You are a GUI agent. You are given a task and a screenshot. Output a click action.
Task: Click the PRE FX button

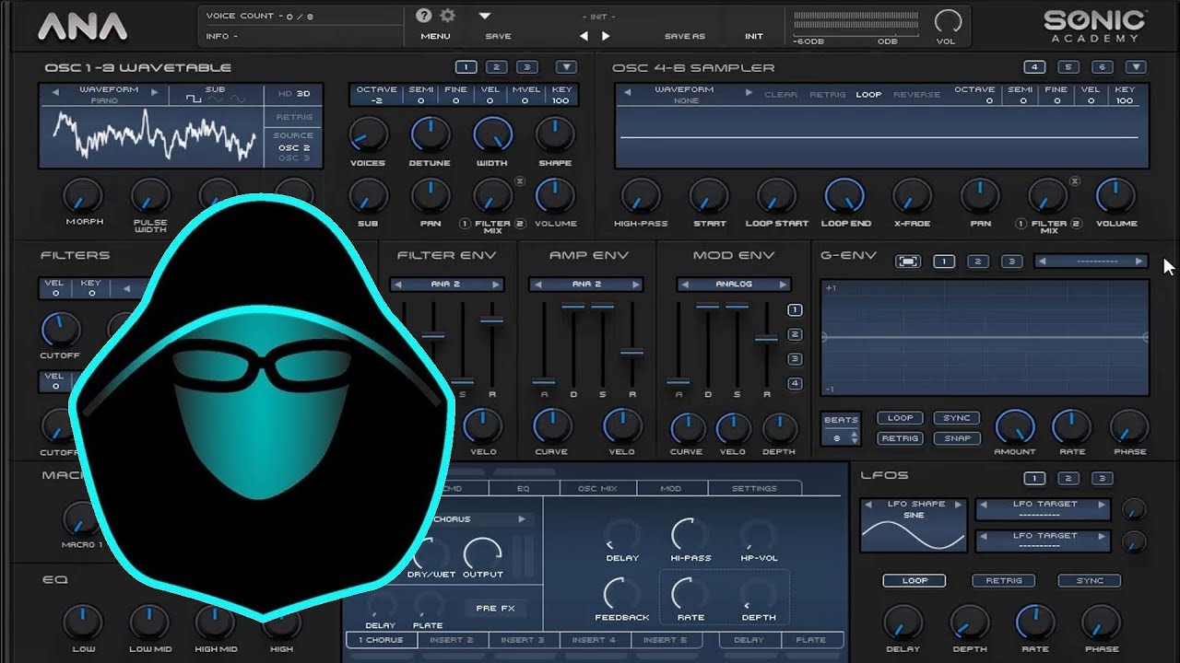495,608
